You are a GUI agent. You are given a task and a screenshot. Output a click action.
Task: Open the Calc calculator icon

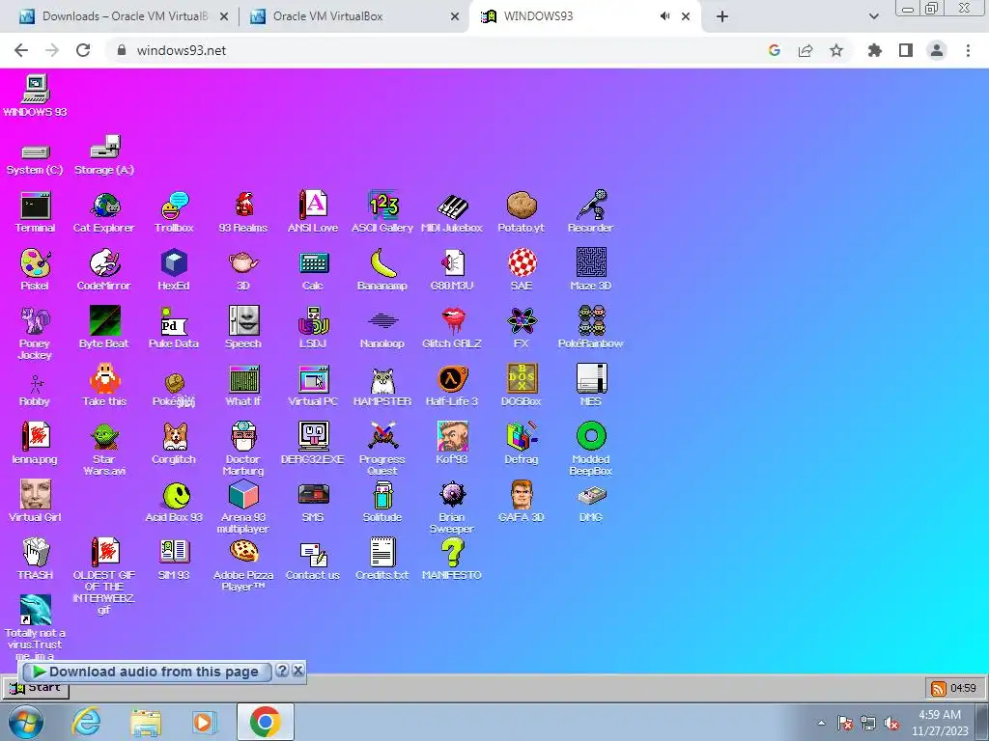313,270
